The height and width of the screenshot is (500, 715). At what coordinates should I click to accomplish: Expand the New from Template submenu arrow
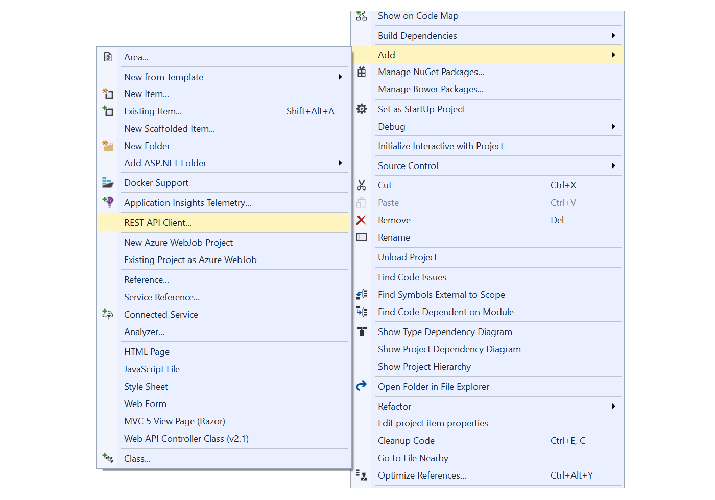pos(340,77)
